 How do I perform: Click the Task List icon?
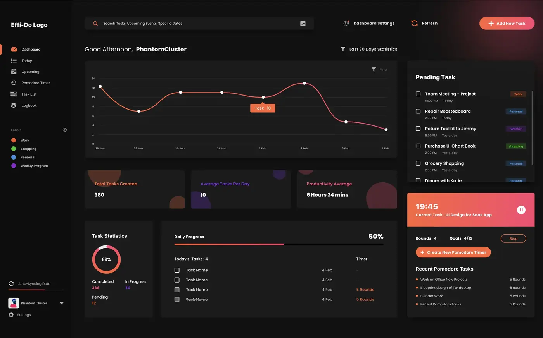pyautogui.click(x=14, y=94)
